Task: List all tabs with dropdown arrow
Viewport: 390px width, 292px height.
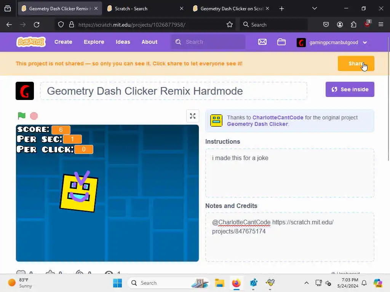Action: 314,8
